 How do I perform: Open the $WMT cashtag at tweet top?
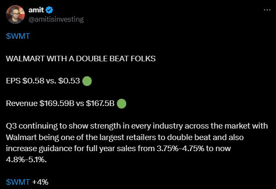tap(18, 36)
